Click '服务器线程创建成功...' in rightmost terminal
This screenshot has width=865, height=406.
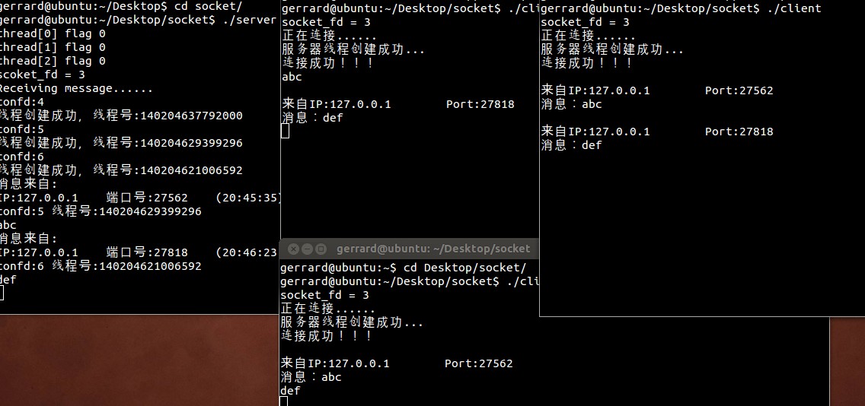[612, 49]
